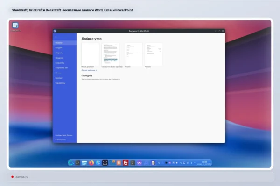Open the Сообщество в Discord link

click(64, 135)
